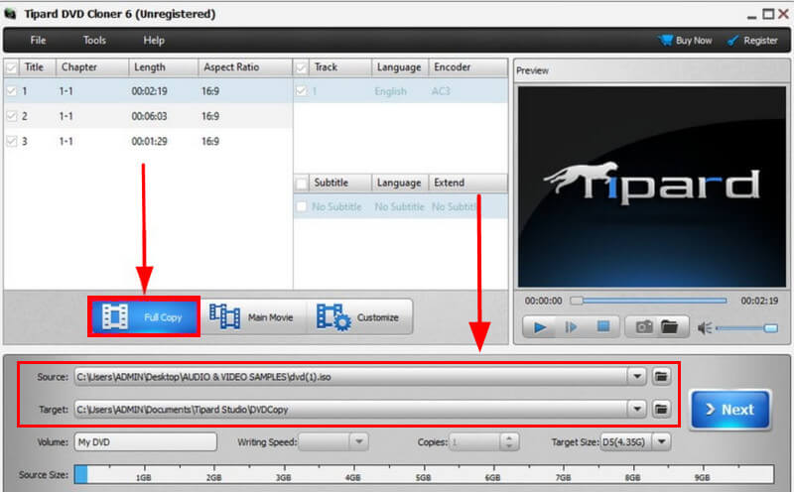
Task: Click the Next button
Action: click(730, 410)
